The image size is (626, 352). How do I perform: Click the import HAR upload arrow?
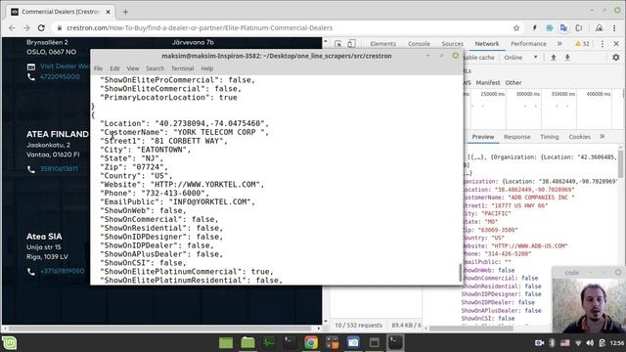[x=554, y=58]
